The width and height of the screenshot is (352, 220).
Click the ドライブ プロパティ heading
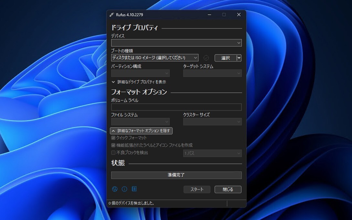(x=134, y=28)
